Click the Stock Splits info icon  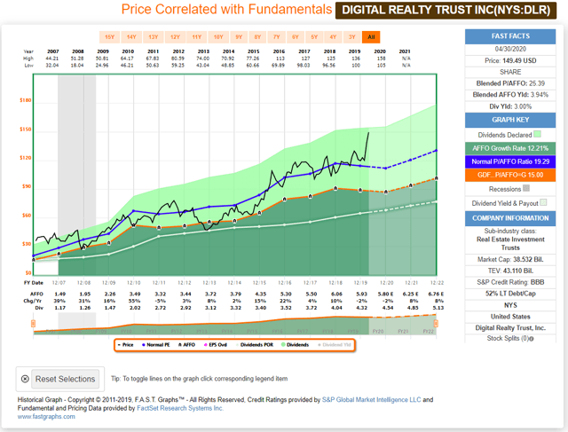(532, 339)
